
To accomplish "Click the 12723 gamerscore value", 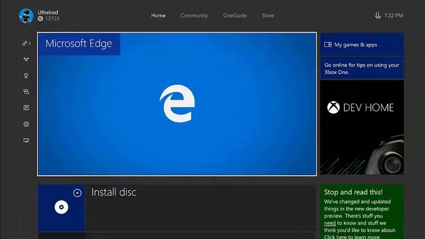I will point(52,19).
